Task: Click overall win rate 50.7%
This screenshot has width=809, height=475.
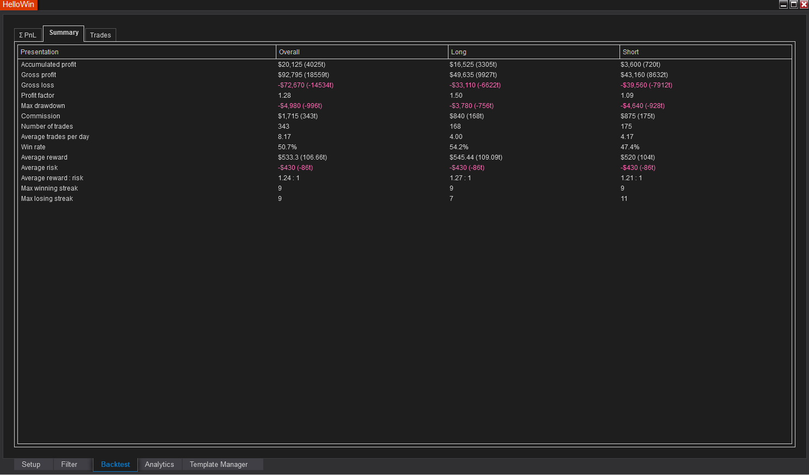Action: point(288,147)
